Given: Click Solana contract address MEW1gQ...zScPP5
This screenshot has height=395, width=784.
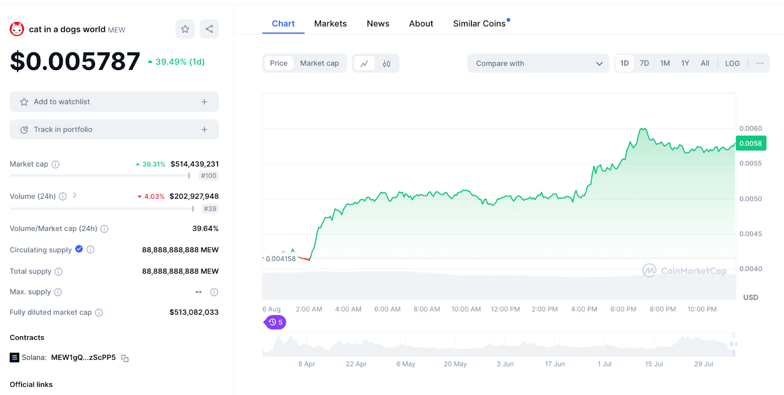Looking at the screenshot, I should point(83,358).
